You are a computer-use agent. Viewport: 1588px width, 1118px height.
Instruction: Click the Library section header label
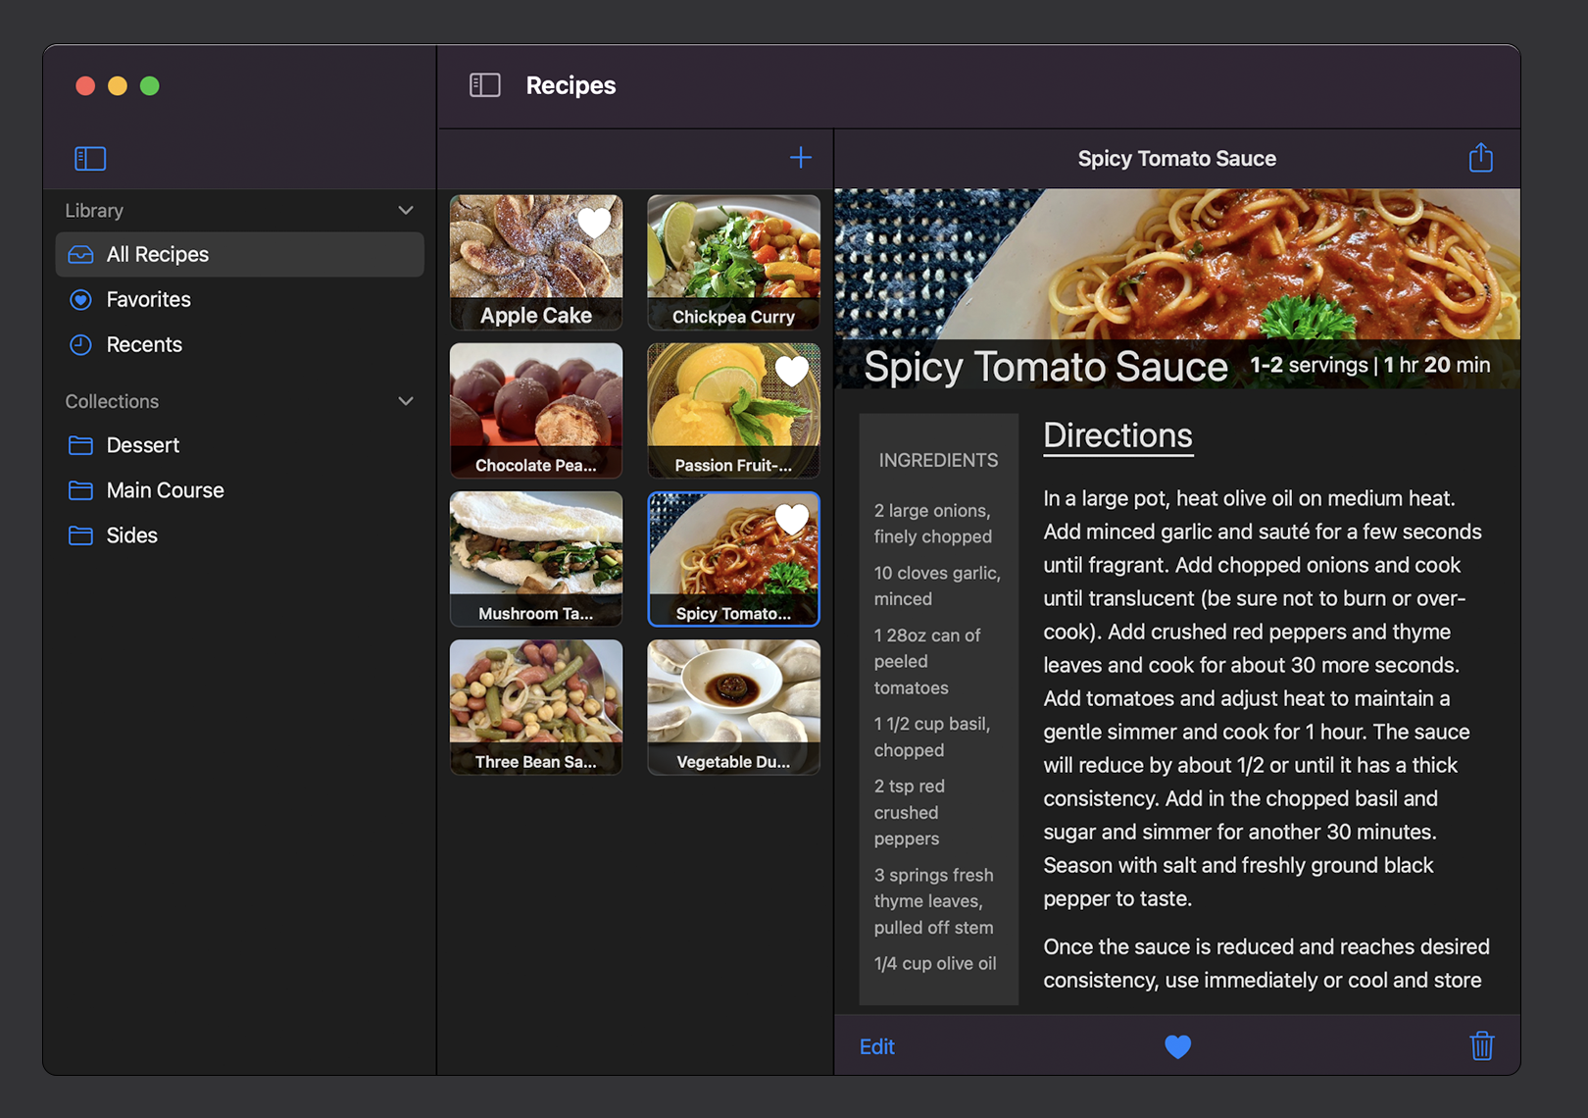pyautogui.click(x=94, y=210)
